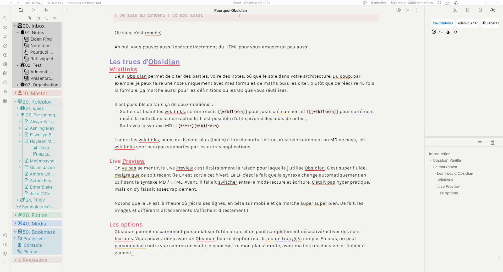This screenshot has height=272, width=503.
Task: Open the Elden Ring note
Action: coord(41,39)
